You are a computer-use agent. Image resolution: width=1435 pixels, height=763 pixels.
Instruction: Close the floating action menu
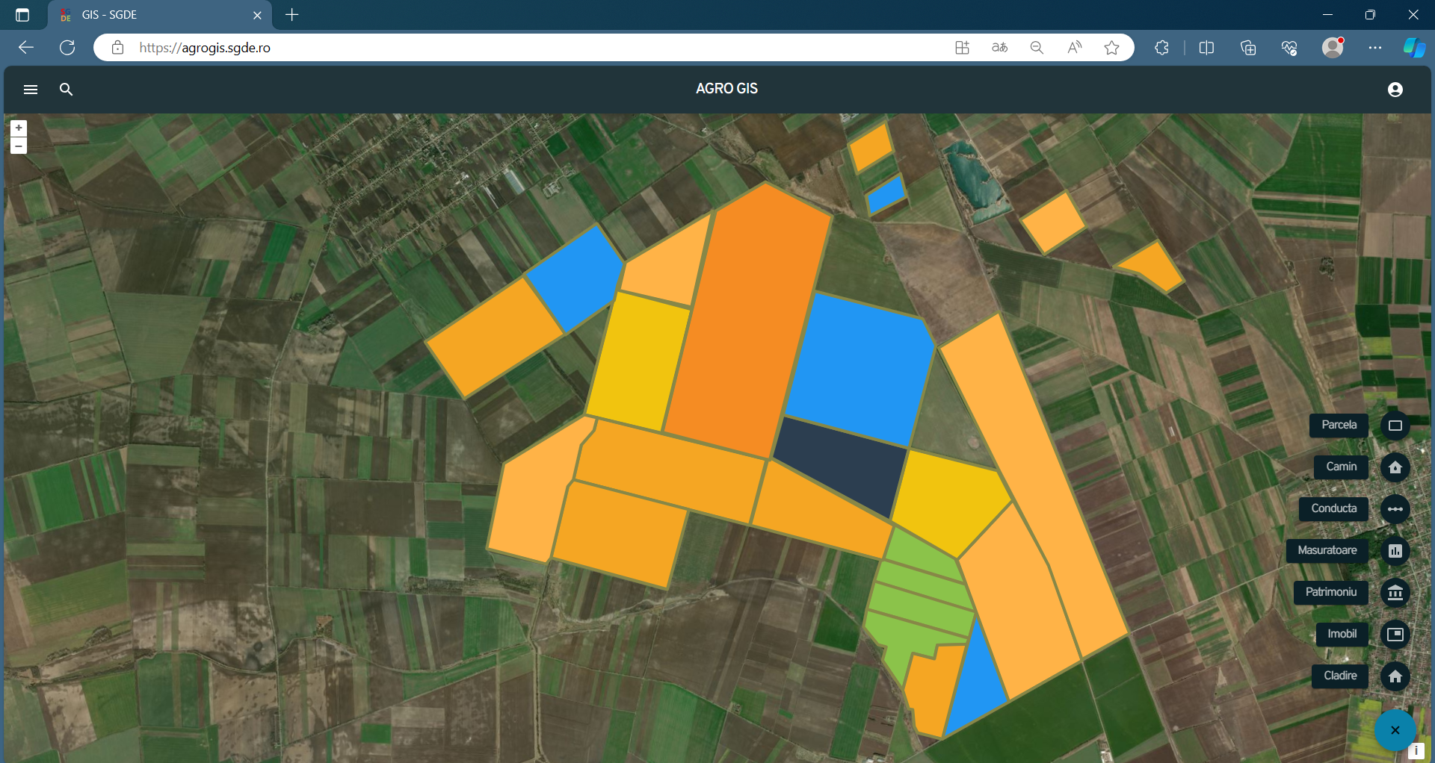coord(1395,730)
